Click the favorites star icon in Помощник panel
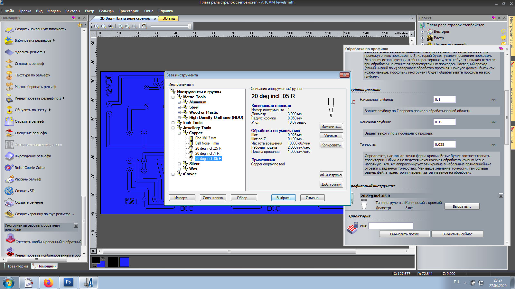This screenshot has height=289, width=515. [80, 25]
